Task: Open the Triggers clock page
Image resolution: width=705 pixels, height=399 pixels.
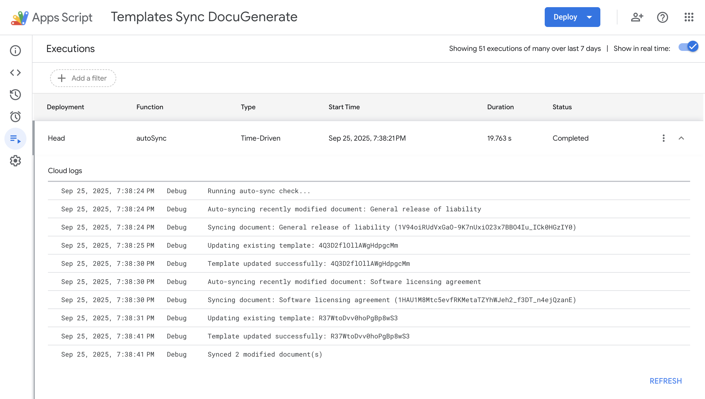Action: pyautogui.click(x=15, y=117)
